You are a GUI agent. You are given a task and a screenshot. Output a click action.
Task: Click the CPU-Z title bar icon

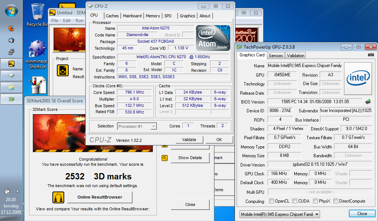click(x=90, y=6)
